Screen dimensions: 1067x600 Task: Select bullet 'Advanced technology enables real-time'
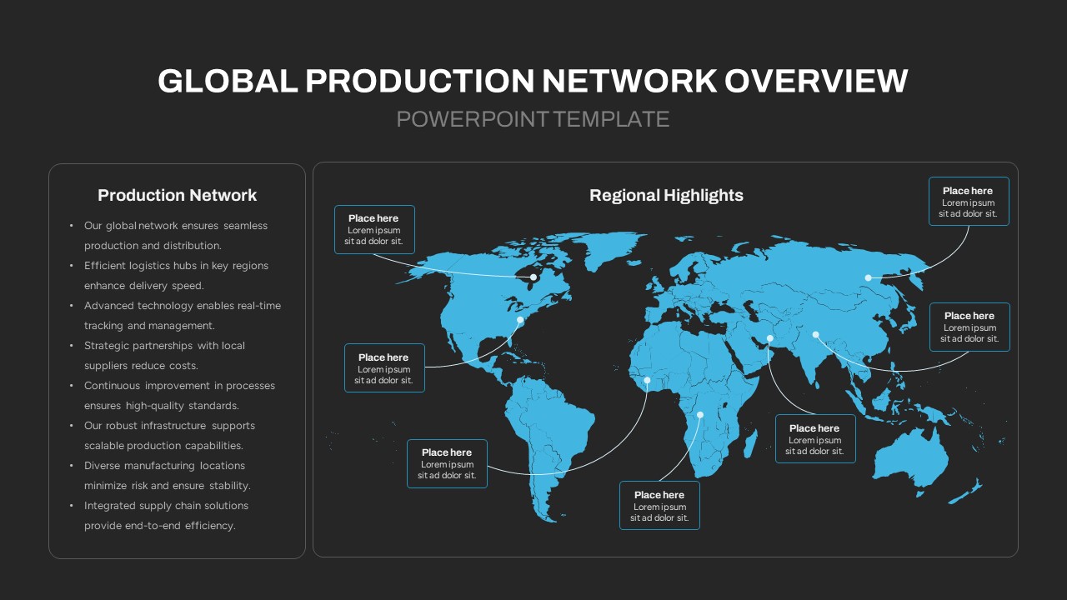(x=183, y=306)
